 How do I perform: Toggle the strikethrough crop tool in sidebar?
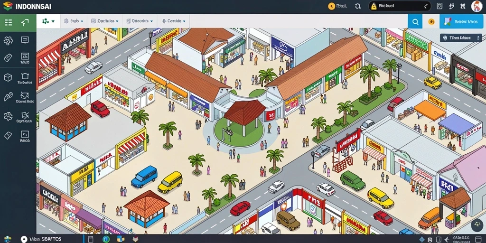(x=25, y=115)
